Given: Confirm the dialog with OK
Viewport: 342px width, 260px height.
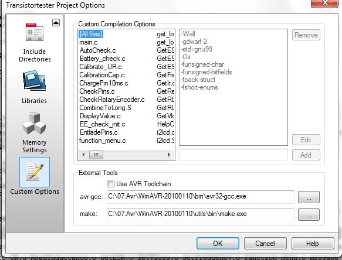Looking at the screenshot, I should click(x=218, y=243).
